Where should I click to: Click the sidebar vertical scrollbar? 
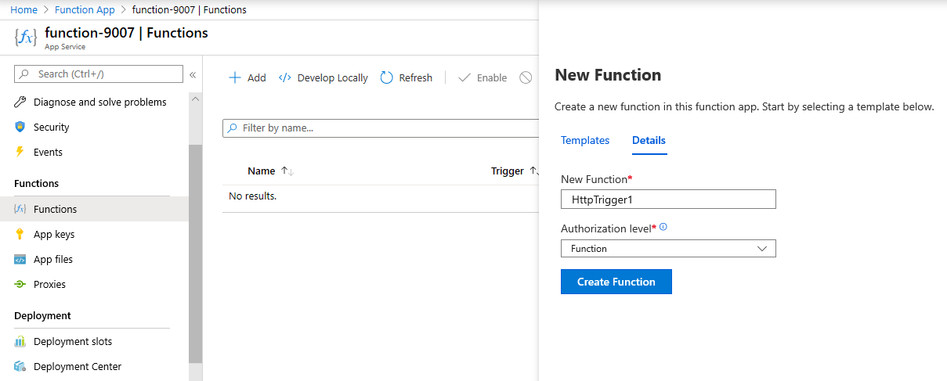[x=195, y=253]
